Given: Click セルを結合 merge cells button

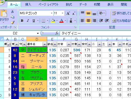Looking at the screenshot, I should (122, 21).
